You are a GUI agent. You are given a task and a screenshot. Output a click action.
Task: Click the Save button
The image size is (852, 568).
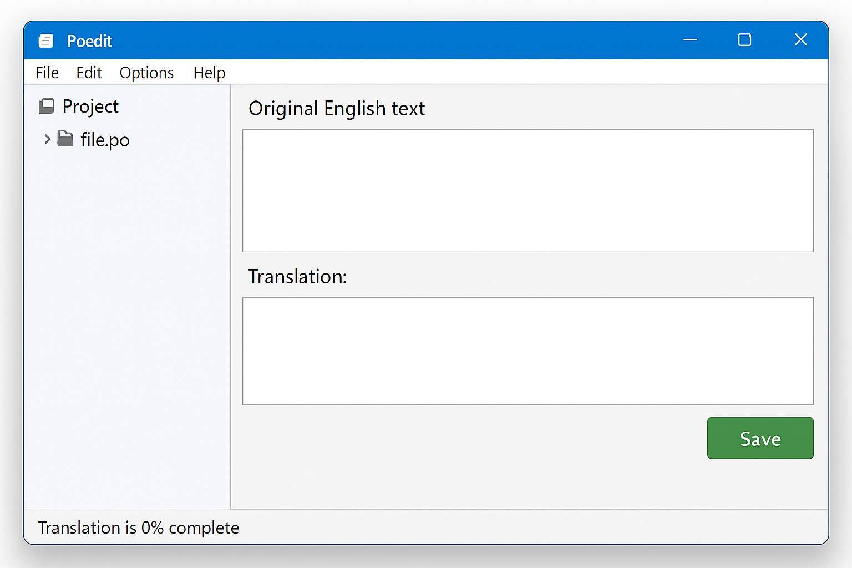760,438
